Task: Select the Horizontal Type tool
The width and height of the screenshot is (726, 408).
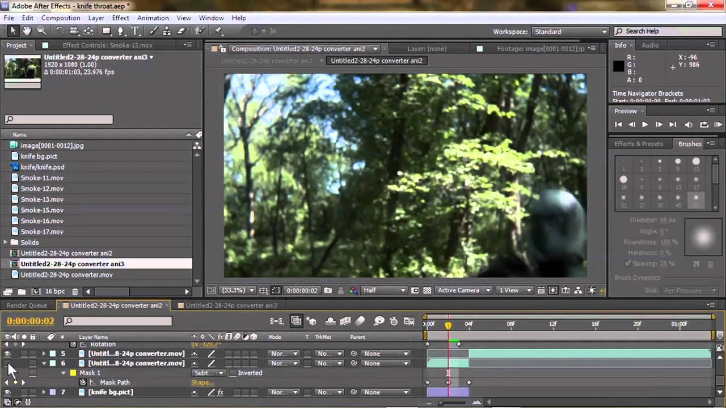Action: (135, 31)
